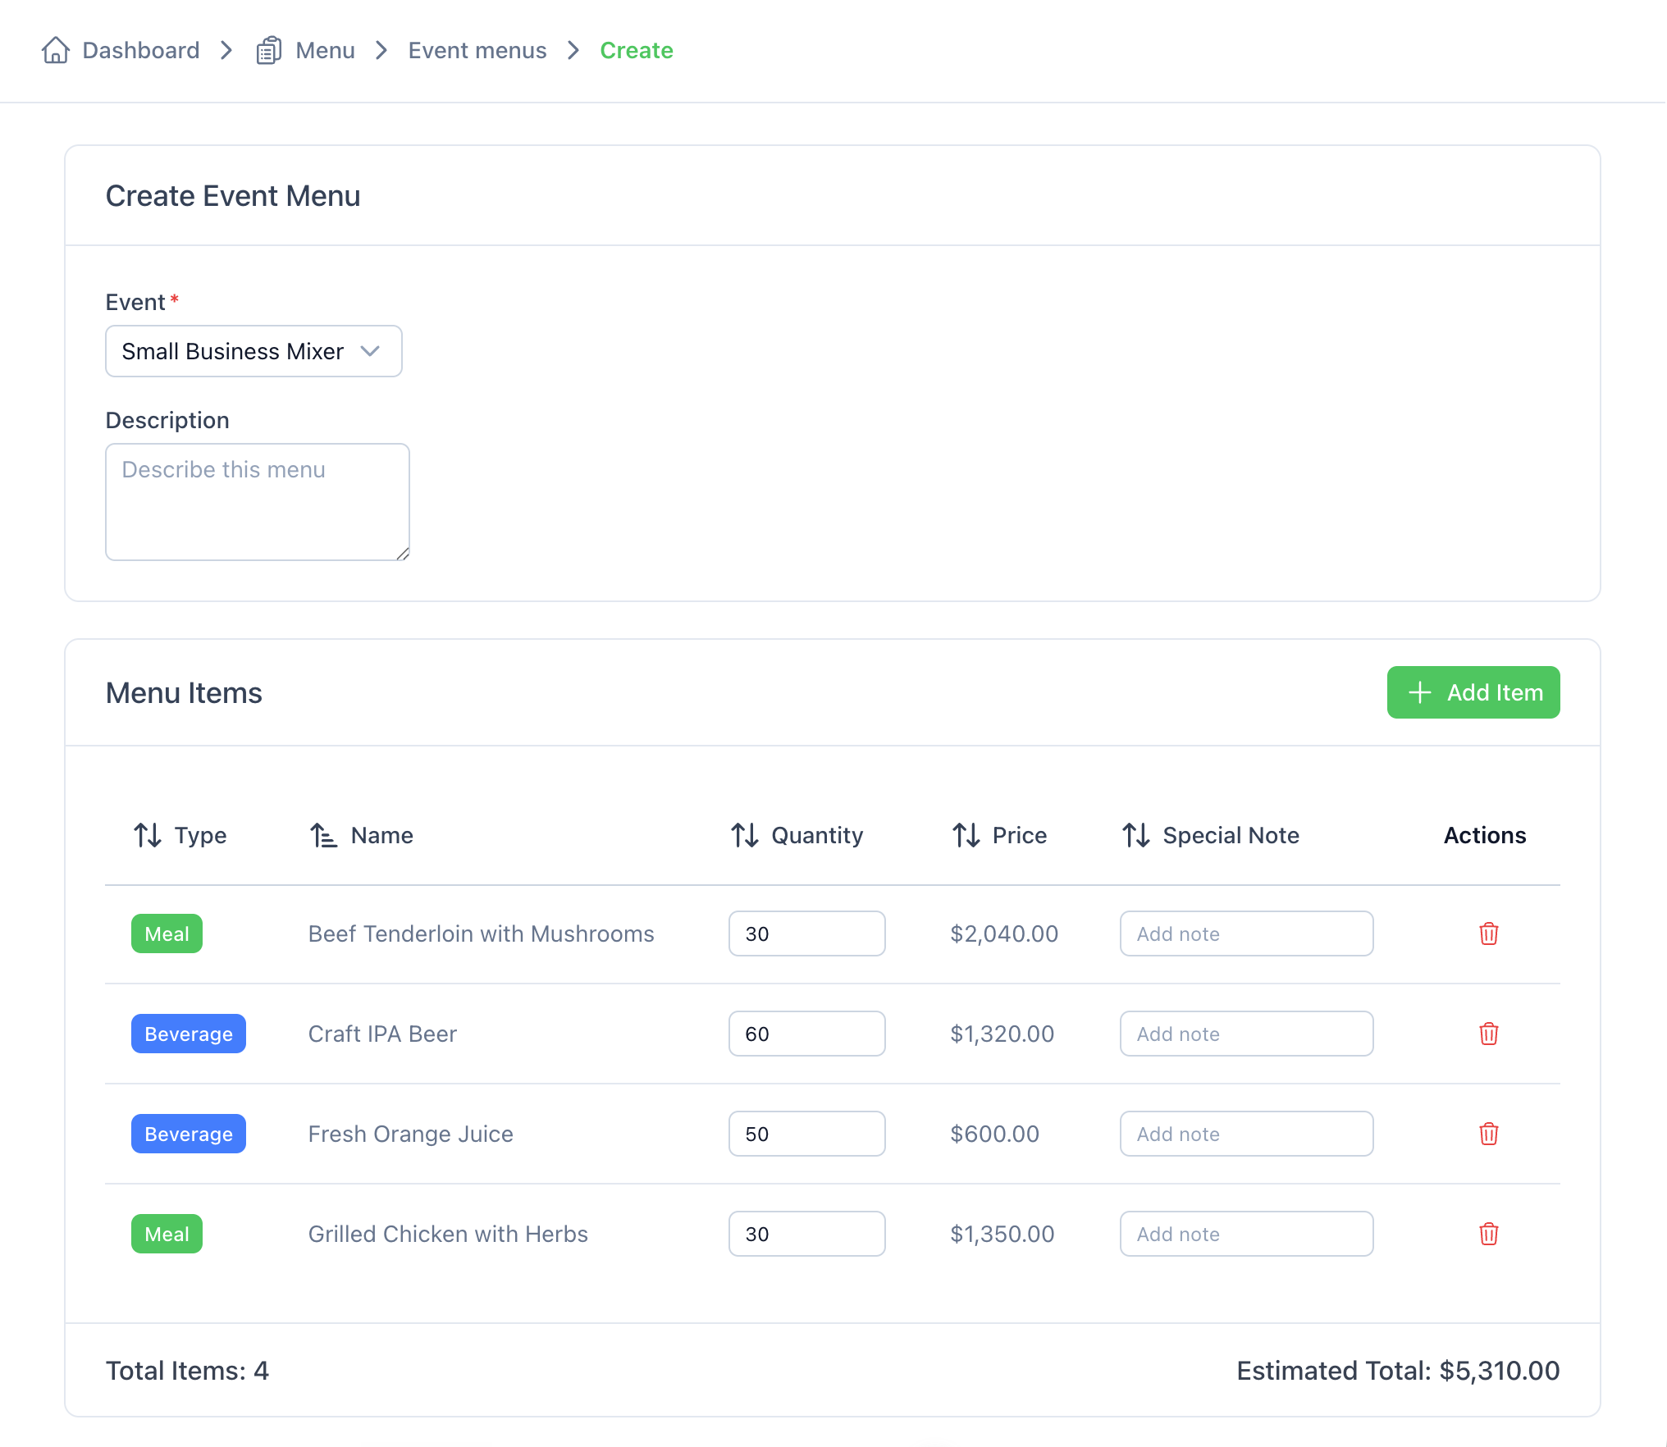Viewport: 1667px width, 1447px height.
Task: Sort table by Quantity column
Action: pos(797,835)
